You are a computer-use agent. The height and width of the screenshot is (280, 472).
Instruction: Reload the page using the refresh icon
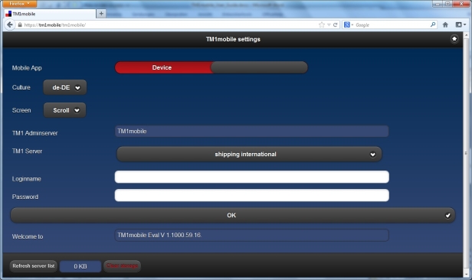pyautogui.click(x=335, y=24)
